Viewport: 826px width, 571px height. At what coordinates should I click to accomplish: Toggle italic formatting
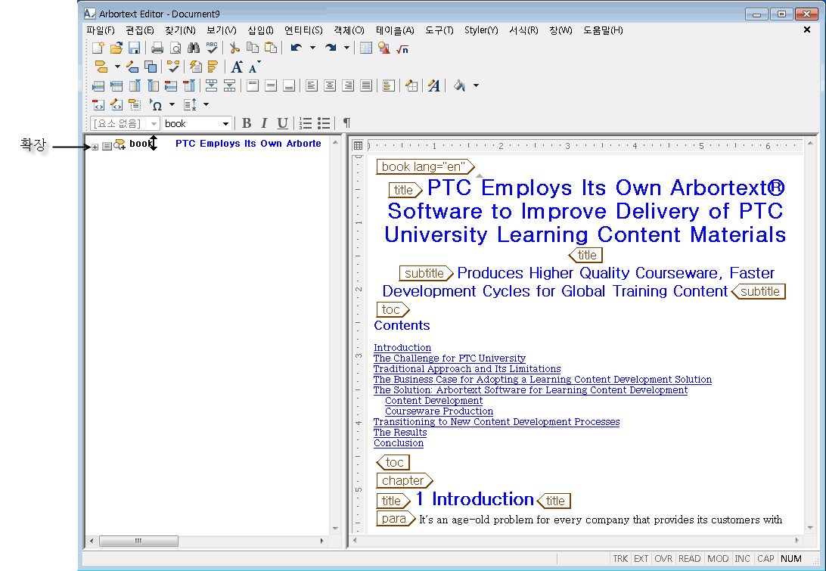pos(265,123)
